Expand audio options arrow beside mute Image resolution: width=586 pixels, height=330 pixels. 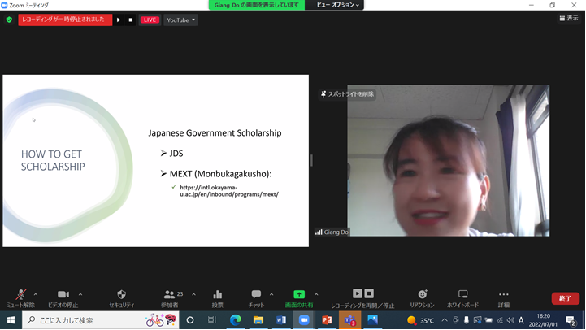pos(36,294)
